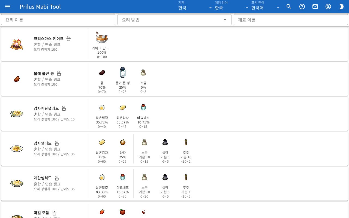Select 삶은감자 icon in 감자샐러드 row
349x218 pixels.
click(102, 142)
